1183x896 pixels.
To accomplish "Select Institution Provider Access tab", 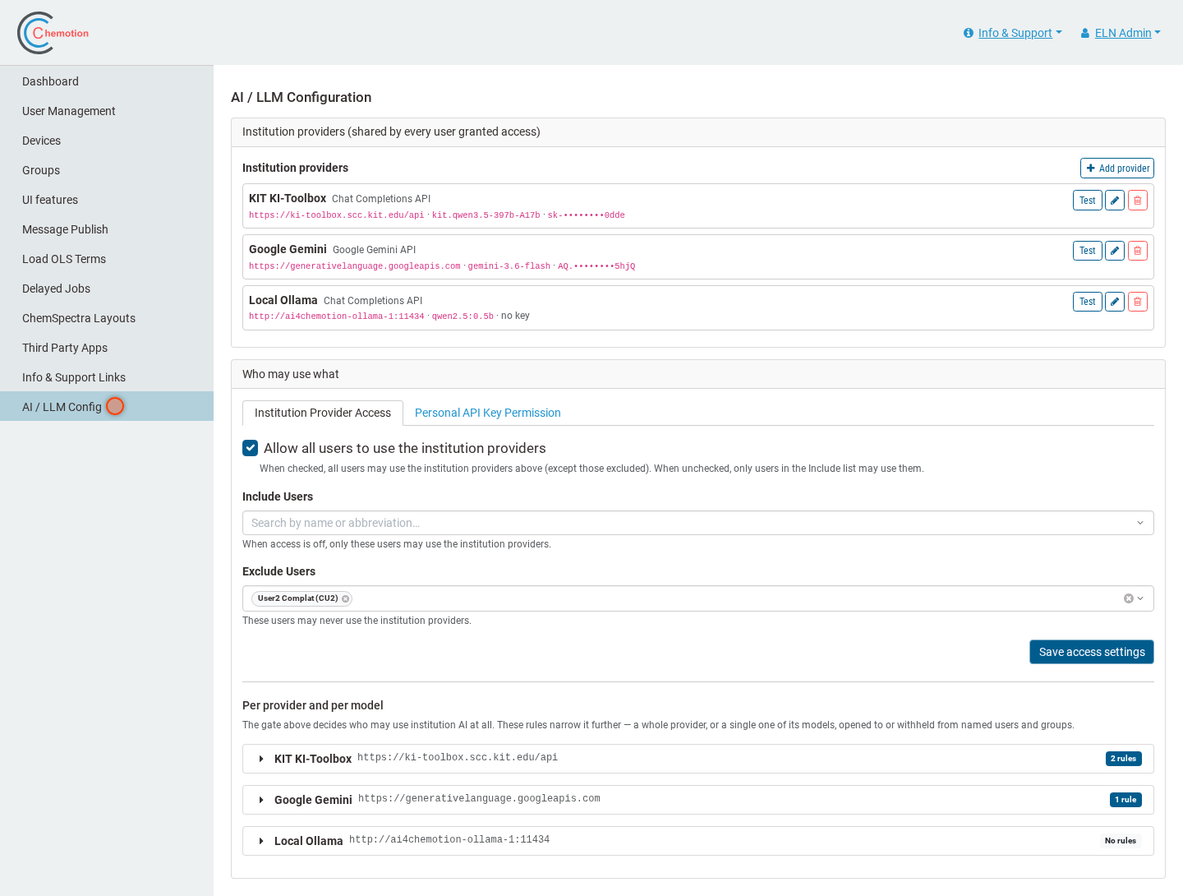I will [x=323, y=413].
